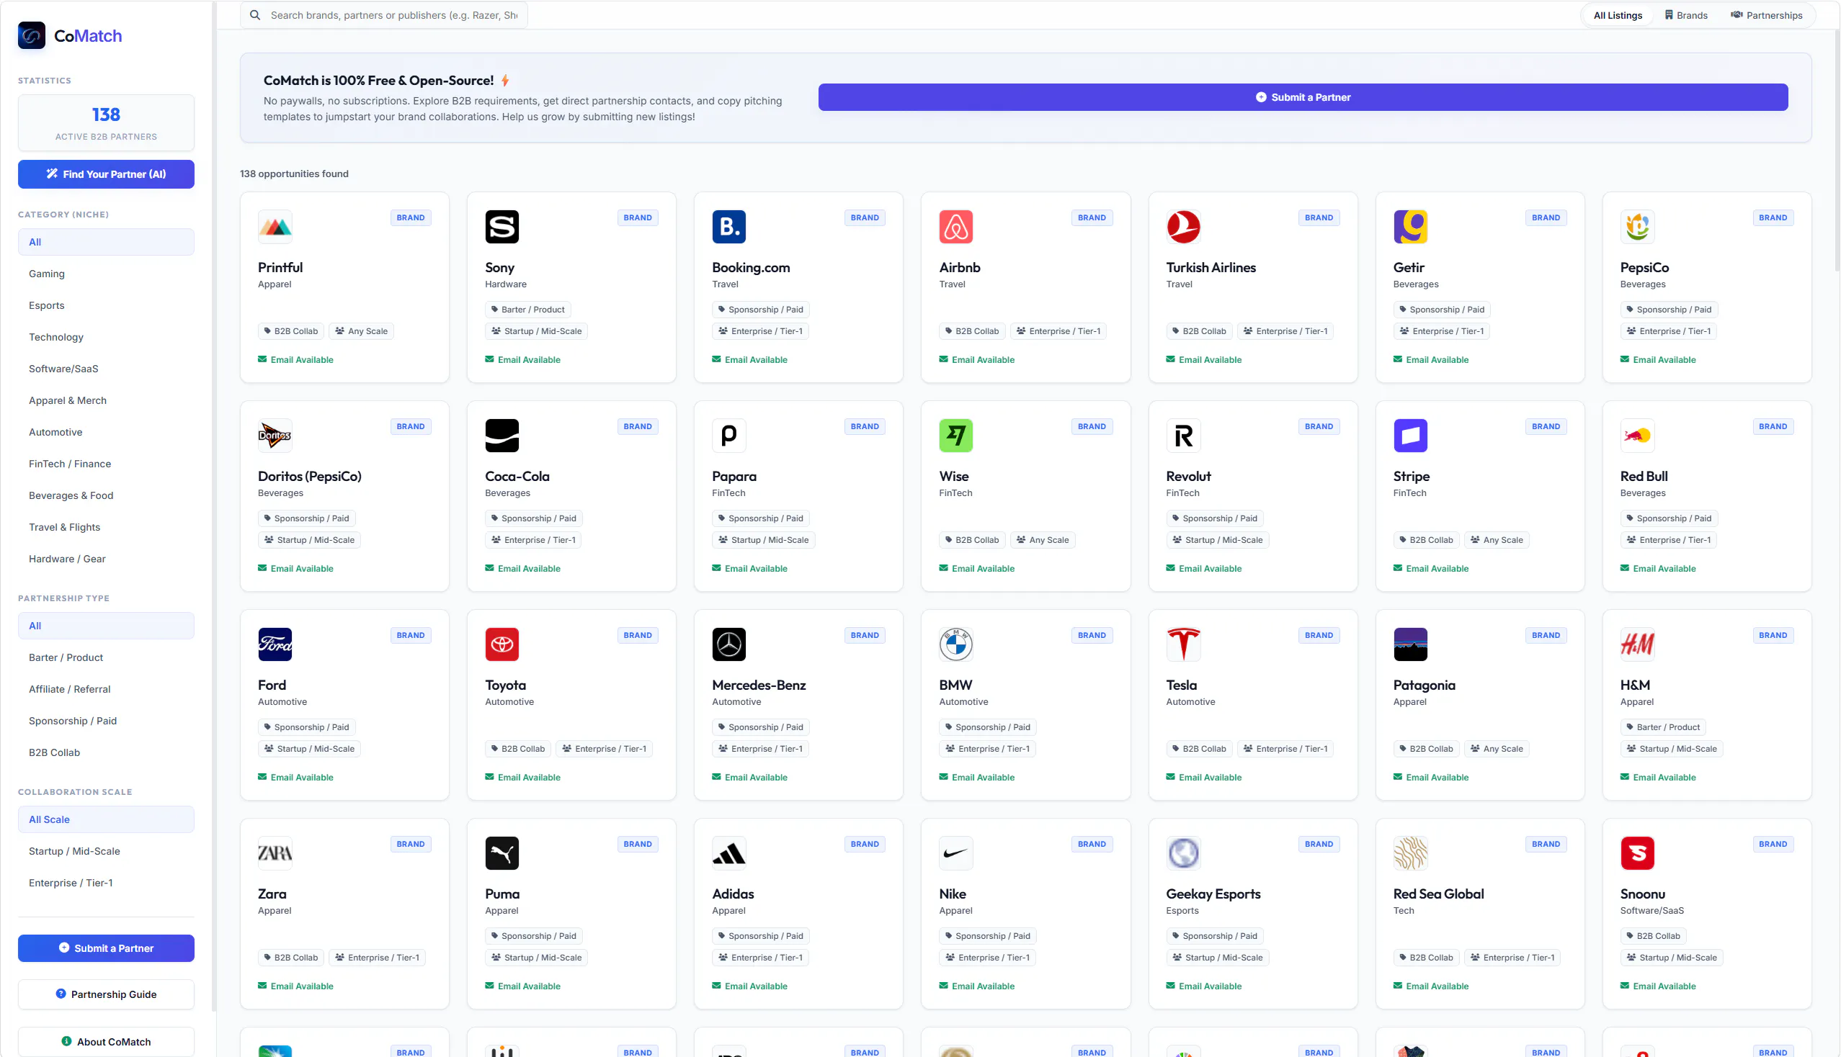
Task: Click the Sony logo icon
Action: coord(502,228)
